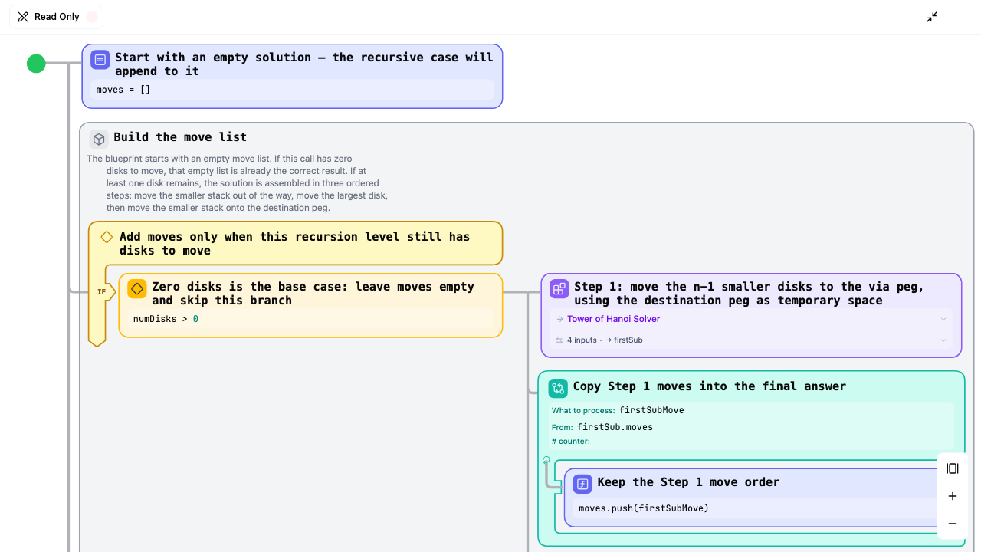The image size is (981, 552).
Task: Select the 'moves.push(firstSubMove)' code line
Action: coord(644,508)
